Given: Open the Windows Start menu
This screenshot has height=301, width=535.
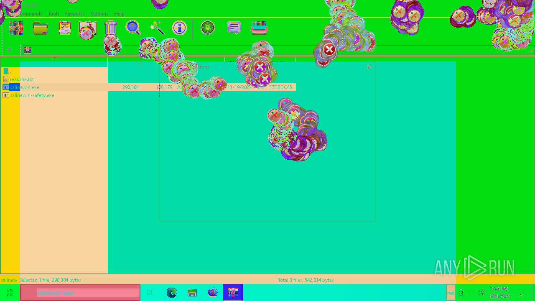Looking at the screenshot, I should tap(10, 293).
